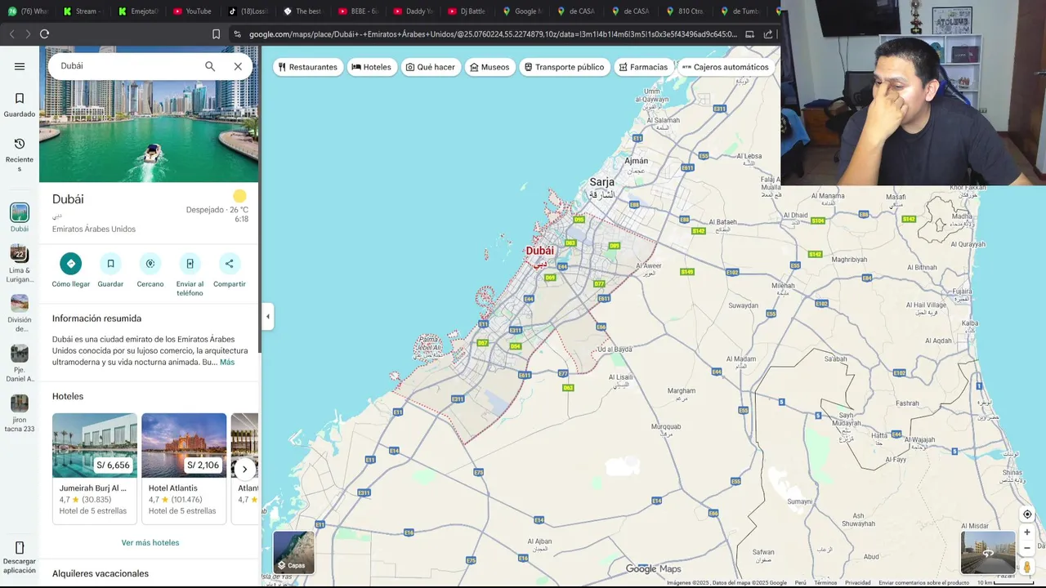Collapse side panel with arrow handle

click(x=267, y=317)
